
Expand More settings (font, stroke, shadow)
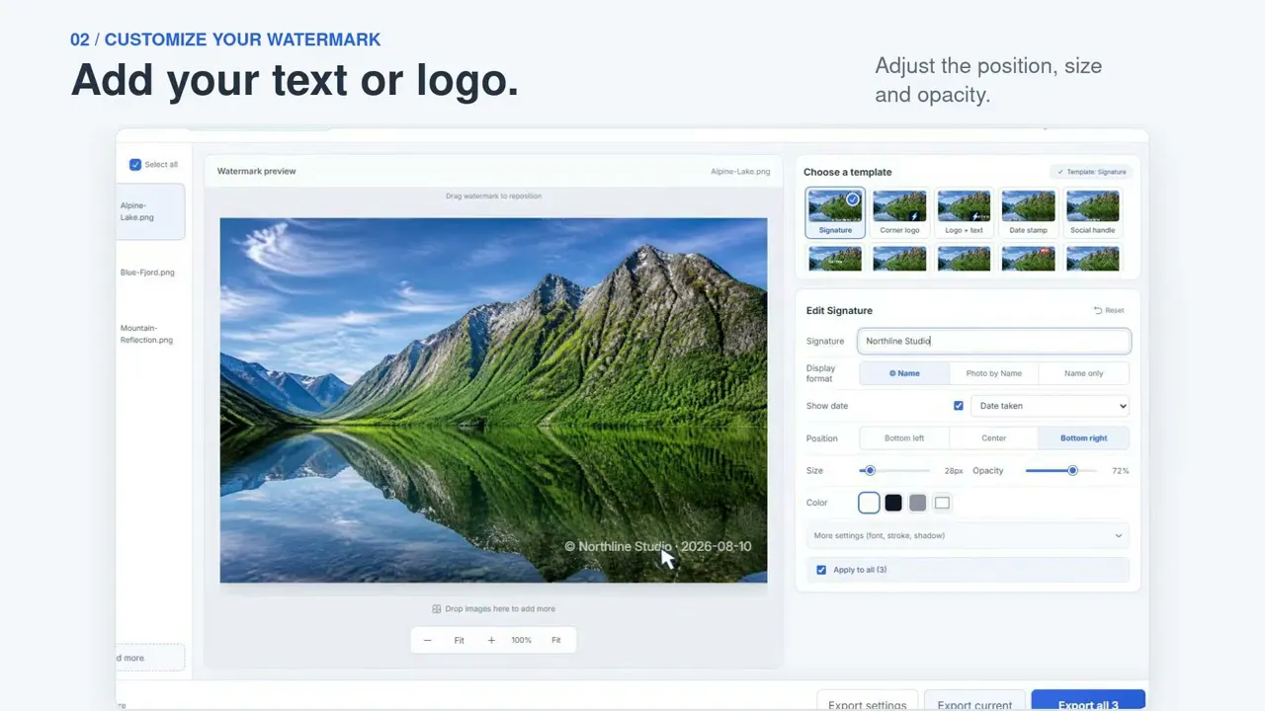coord(968,535)
